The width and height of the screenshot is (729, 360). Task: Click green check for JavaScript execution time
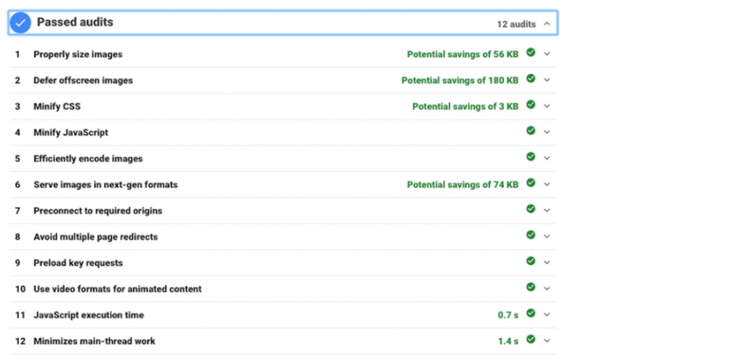click(530, 313)
